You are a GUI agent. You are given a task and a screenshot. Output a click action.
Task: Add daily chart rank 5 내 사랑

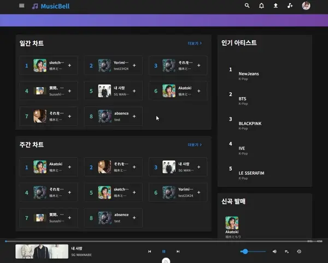[x=134, y=91]
